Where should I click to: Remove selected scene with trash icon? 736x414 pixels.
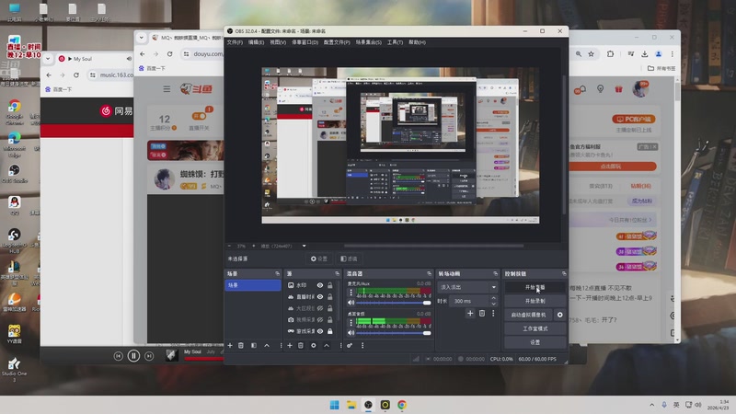pyautogui.click(x=241, y=346)
